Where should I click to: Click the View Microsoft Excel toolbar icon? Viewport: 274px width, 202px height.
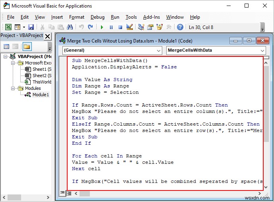tap(8, 27)
